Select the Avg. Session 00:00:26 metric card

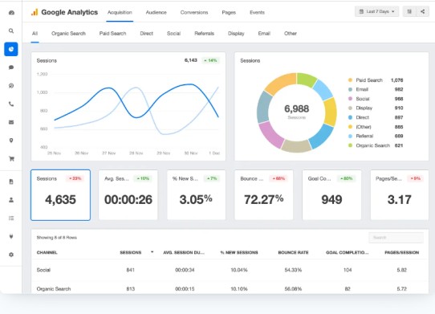click(128, 195)
